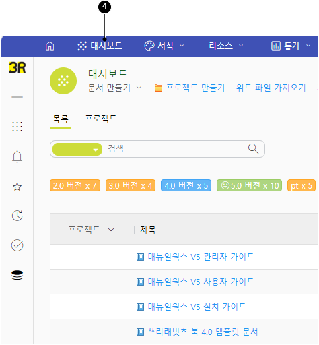Image resolution: width=319 pixels, height=345 pixels.
Task: Expand the 서식 menu dropdown
Action: (164, 46)
